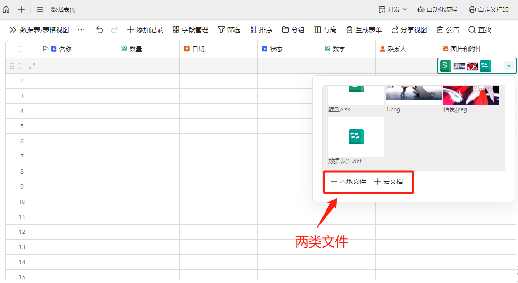The image size is (518, 283).
Task: Grab the first row's drag handle
Action: 12,66
